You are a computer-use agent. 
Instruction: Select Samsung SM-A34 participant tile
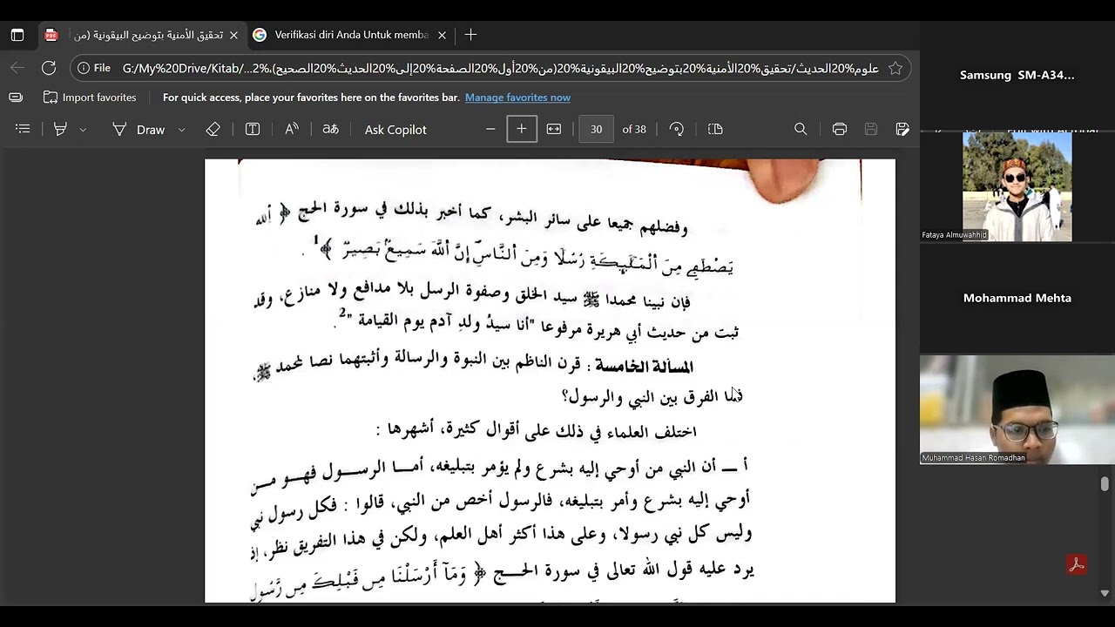coord(1017,75)
